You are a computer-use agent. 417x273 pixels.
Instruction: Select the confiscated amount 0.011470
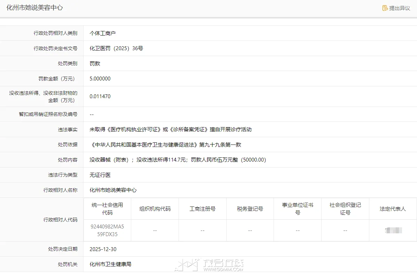100,96
